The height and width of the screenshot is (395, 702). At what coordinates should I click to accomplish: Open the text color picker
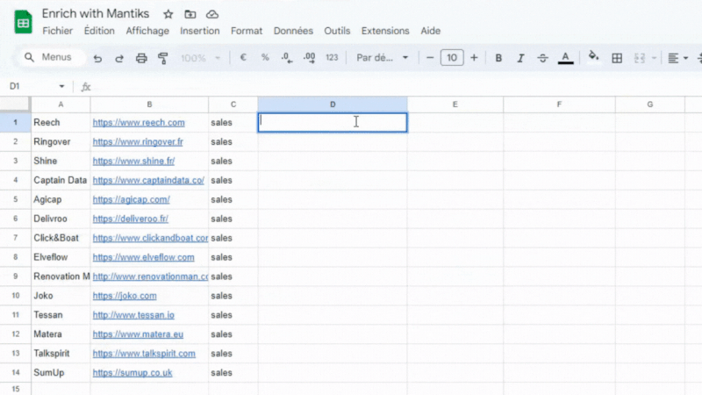(565, 58)
